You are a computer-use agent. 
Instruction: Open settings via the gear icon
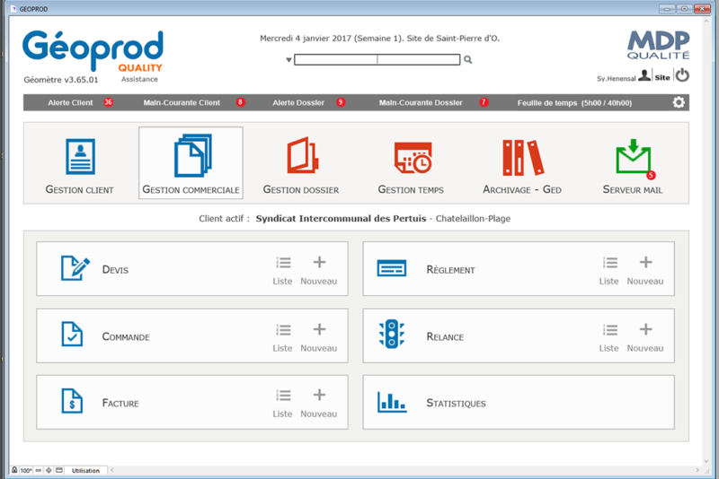679,102
